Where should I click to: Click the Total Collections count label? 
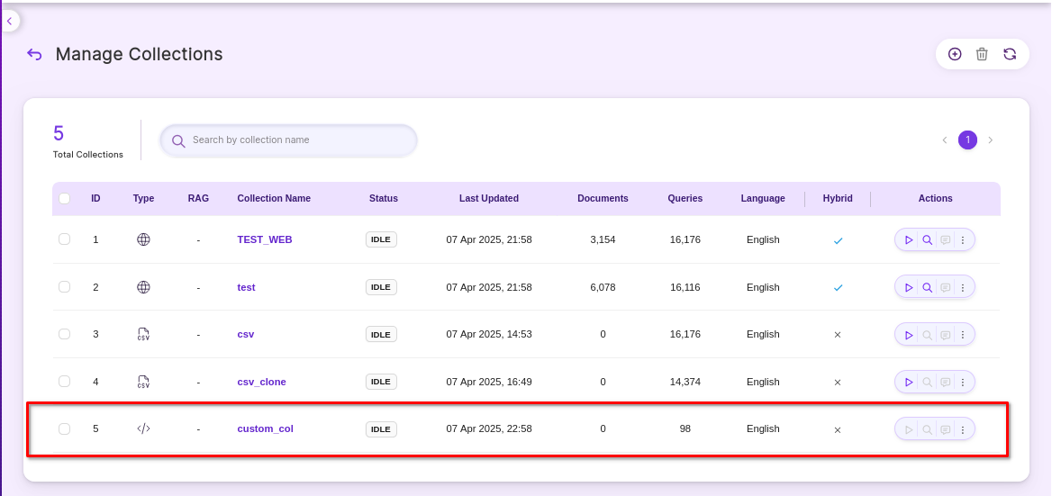click(x=88, y=154)
